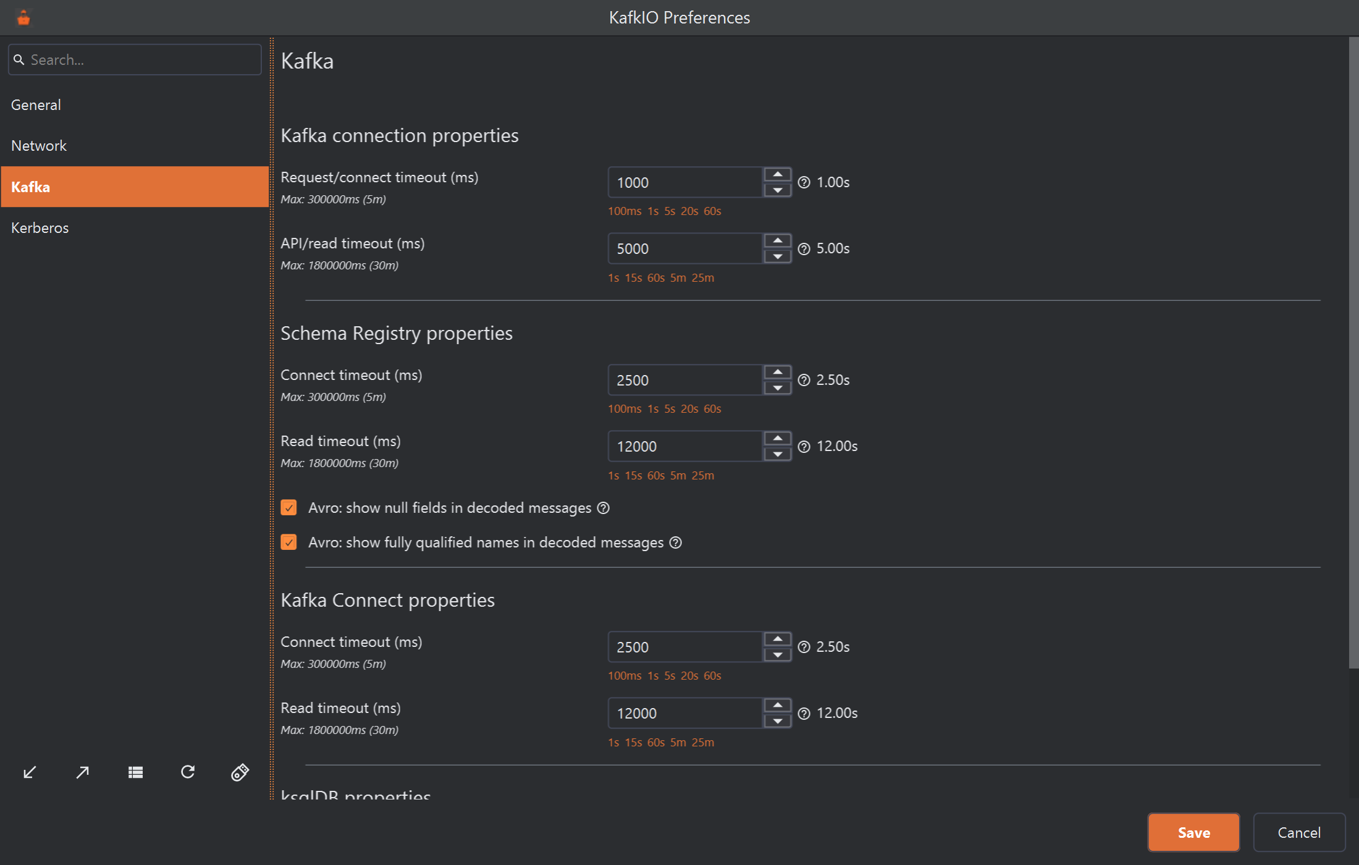The image size is (1359, 865).
Task: Click help icon after Avro fully qualified names
Action: (x=676, y=542)
